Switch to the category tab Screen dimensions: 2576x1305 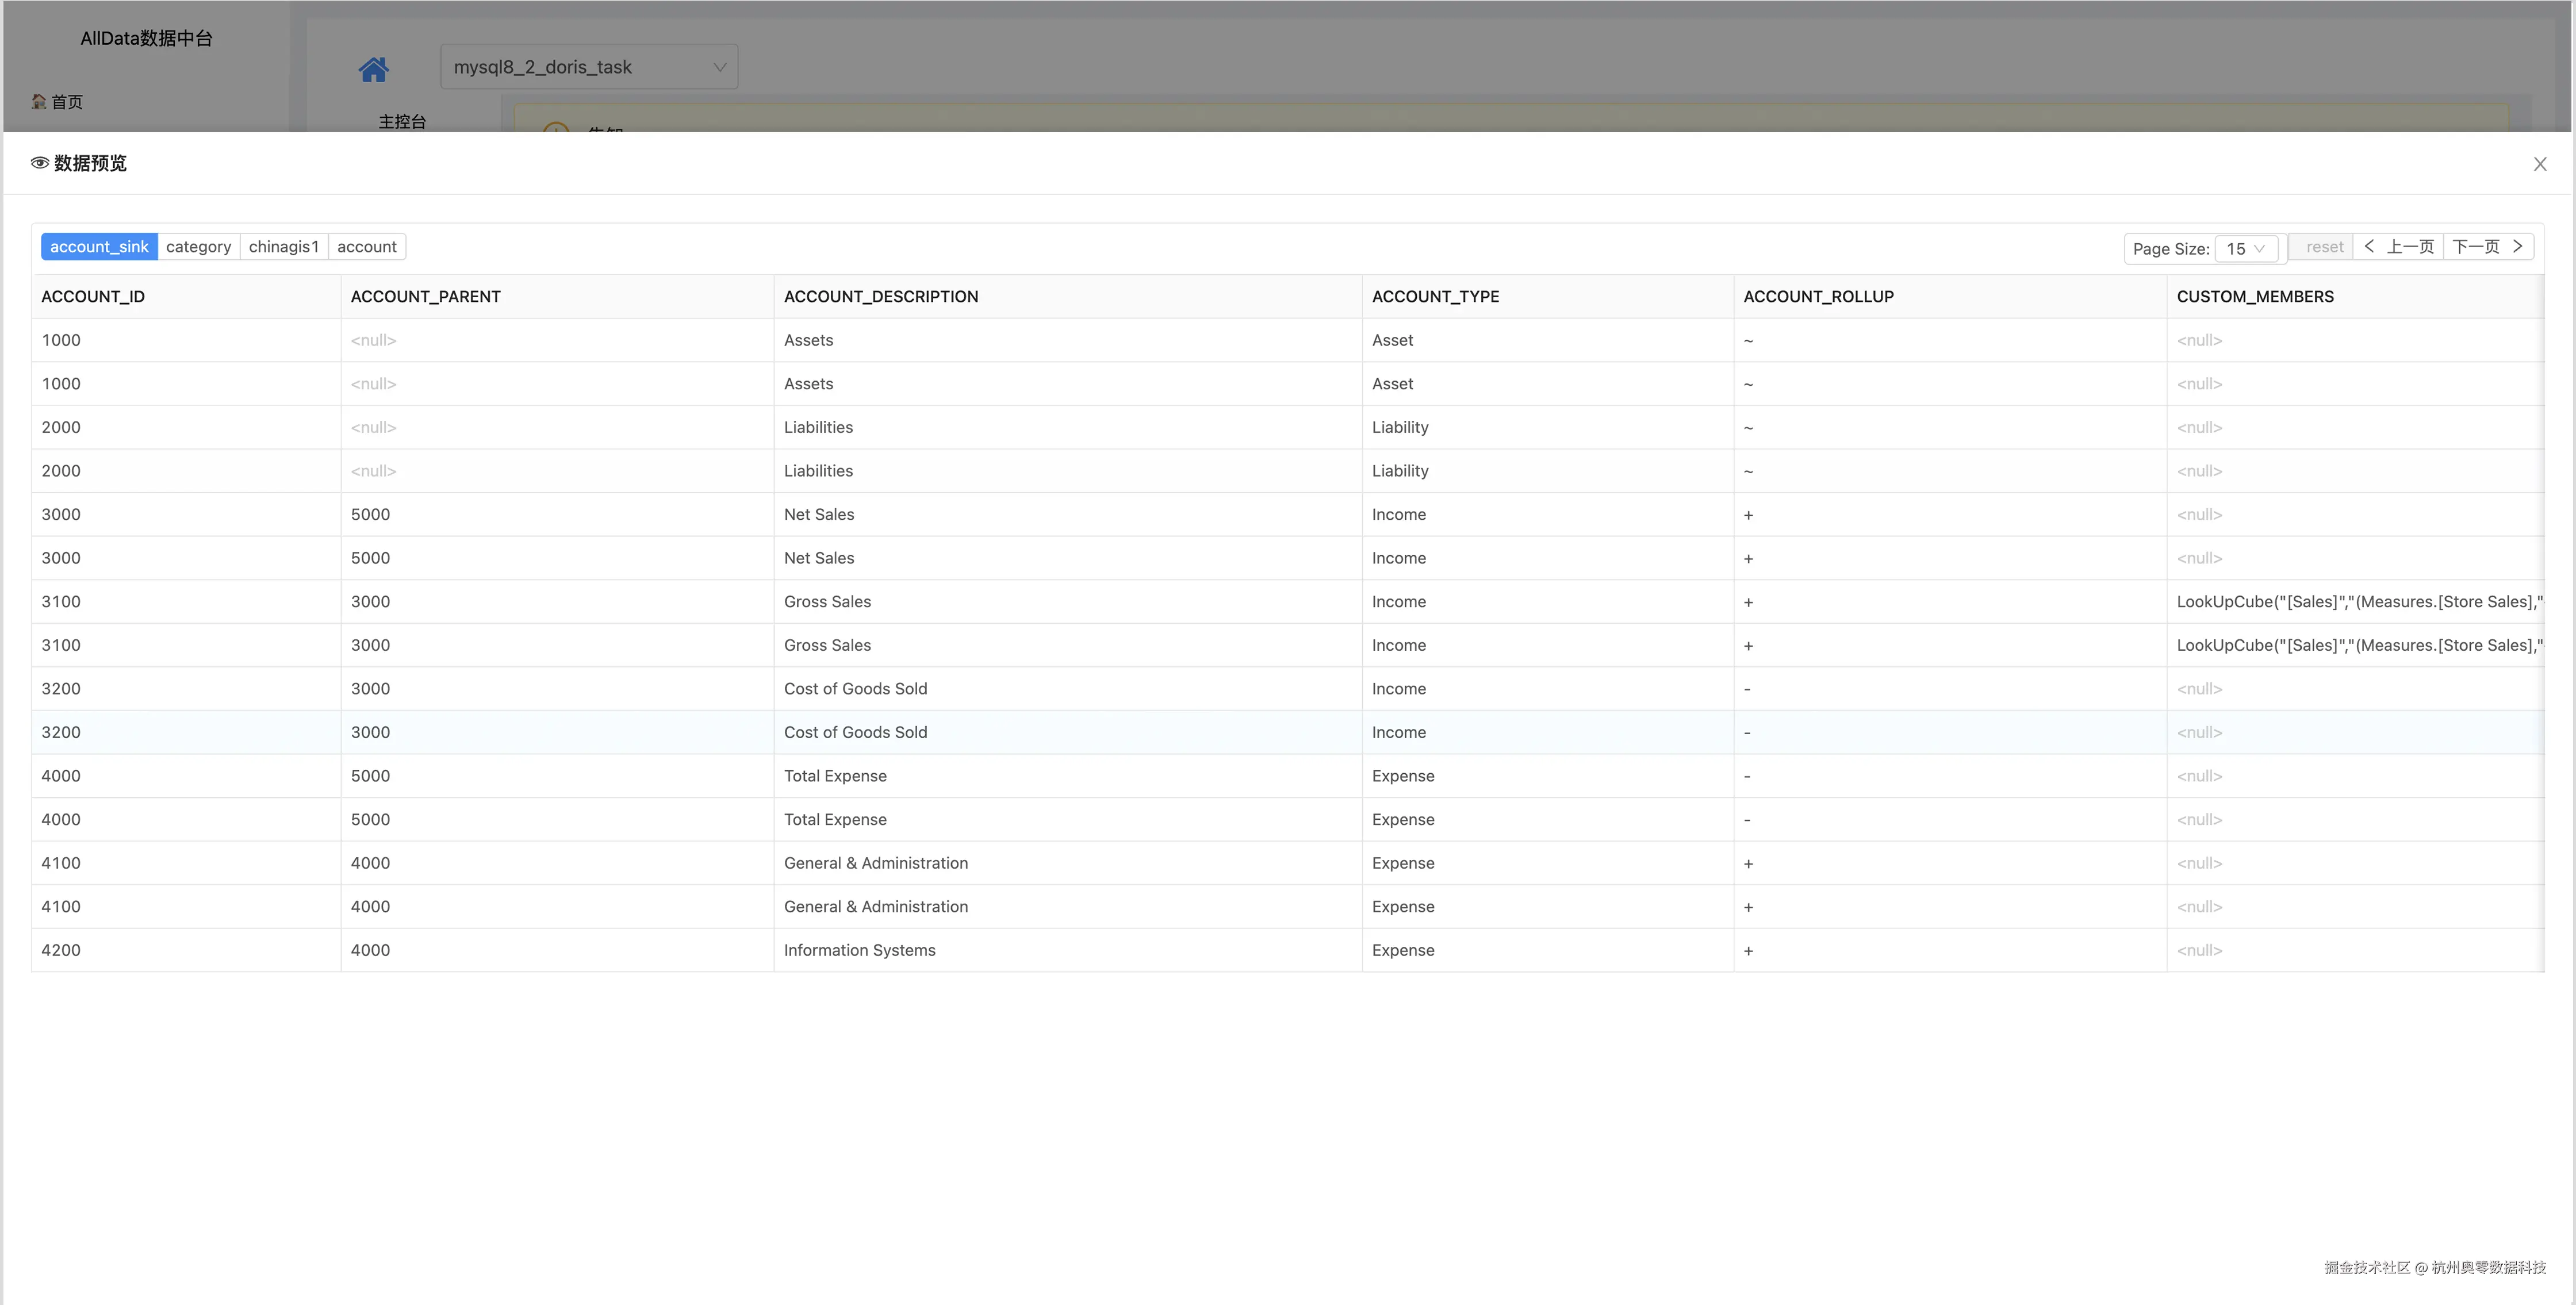tap(198, 247)
